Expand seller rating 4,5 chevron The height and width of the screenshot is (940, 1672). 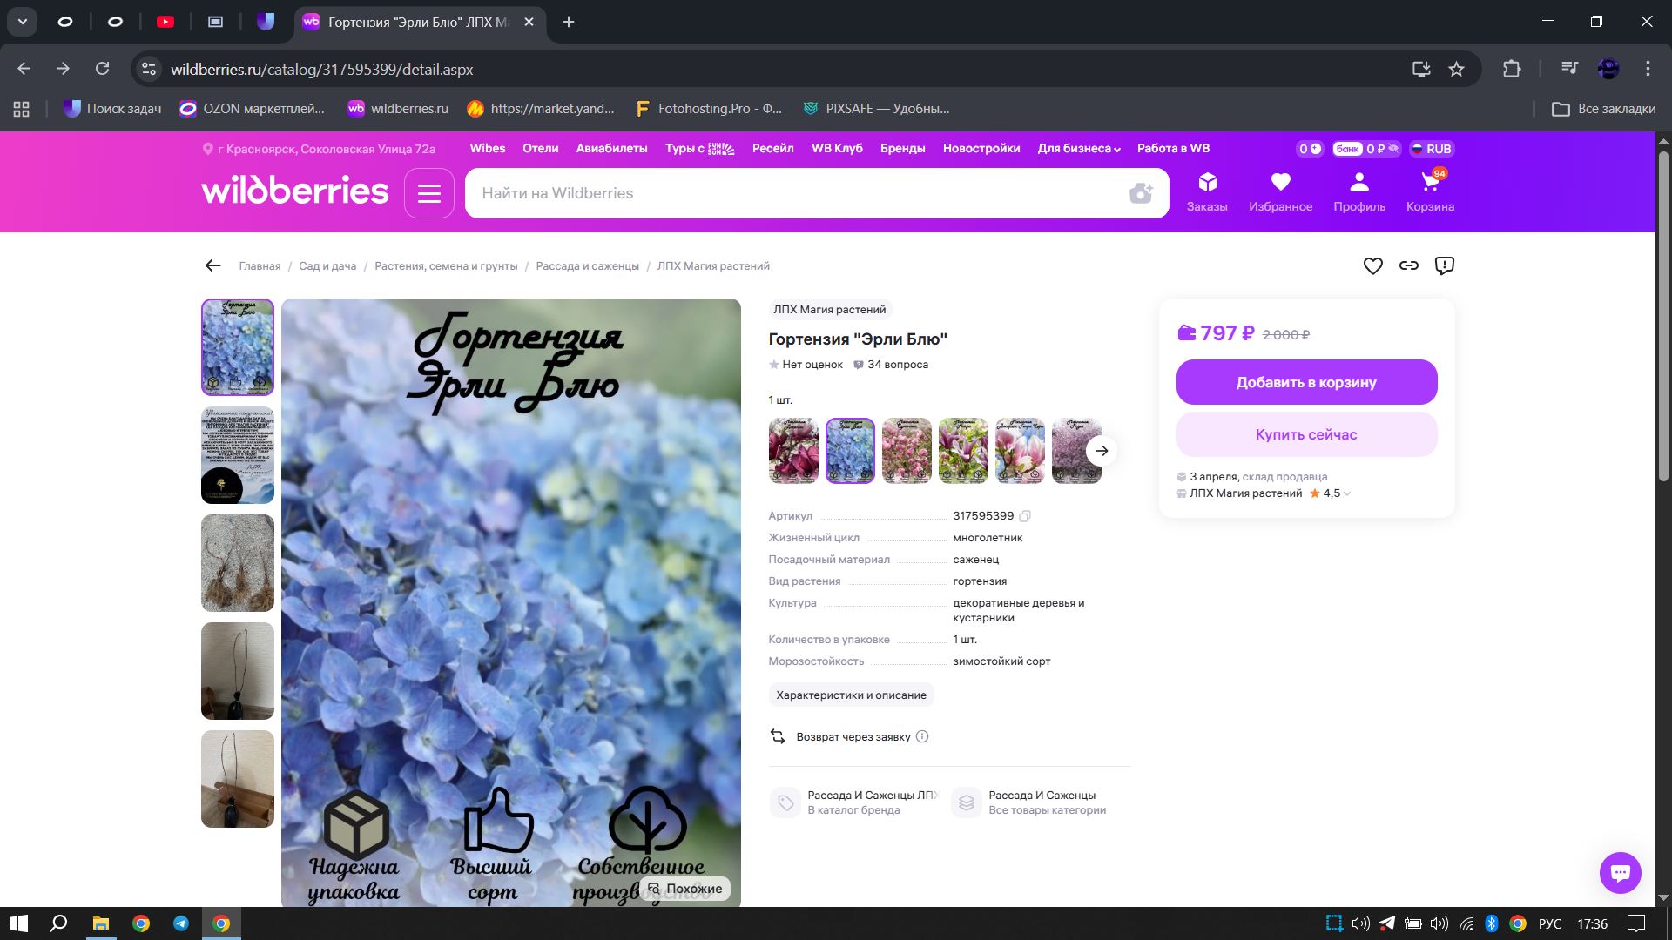point(1347,493)
